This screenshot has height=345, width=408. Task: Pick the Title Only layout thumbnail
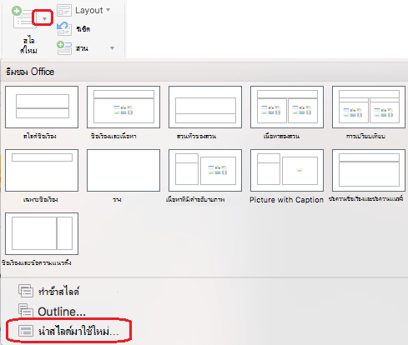point(42,170)
